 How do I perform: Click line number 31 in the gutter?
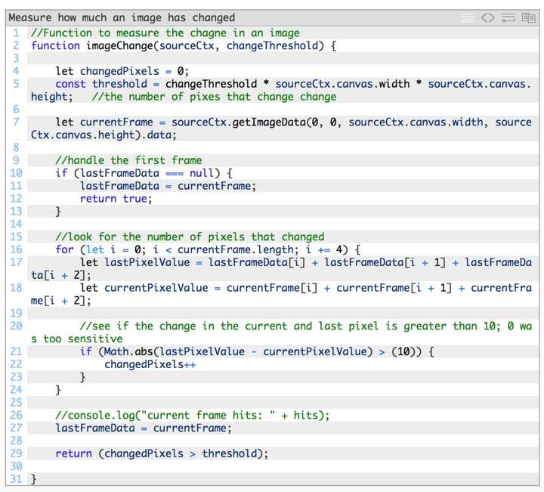coord(16,479)
